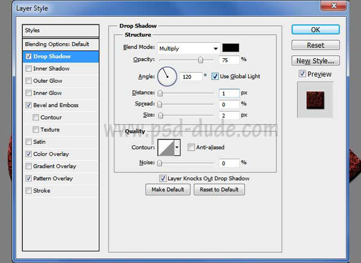This screenshot has width=361, height=263.
Task: Check the Contour sub-option checkbox
Action: pos(35,117)
